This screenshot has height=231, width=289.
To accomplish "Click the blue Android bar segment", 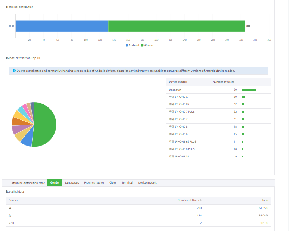I will [x=62, y=26].
